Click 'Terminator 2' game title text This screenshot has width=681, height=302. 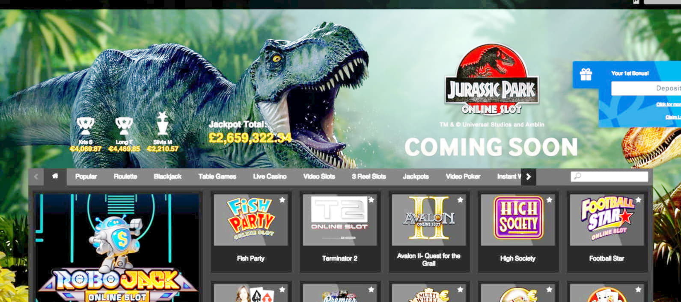(340, 258)
